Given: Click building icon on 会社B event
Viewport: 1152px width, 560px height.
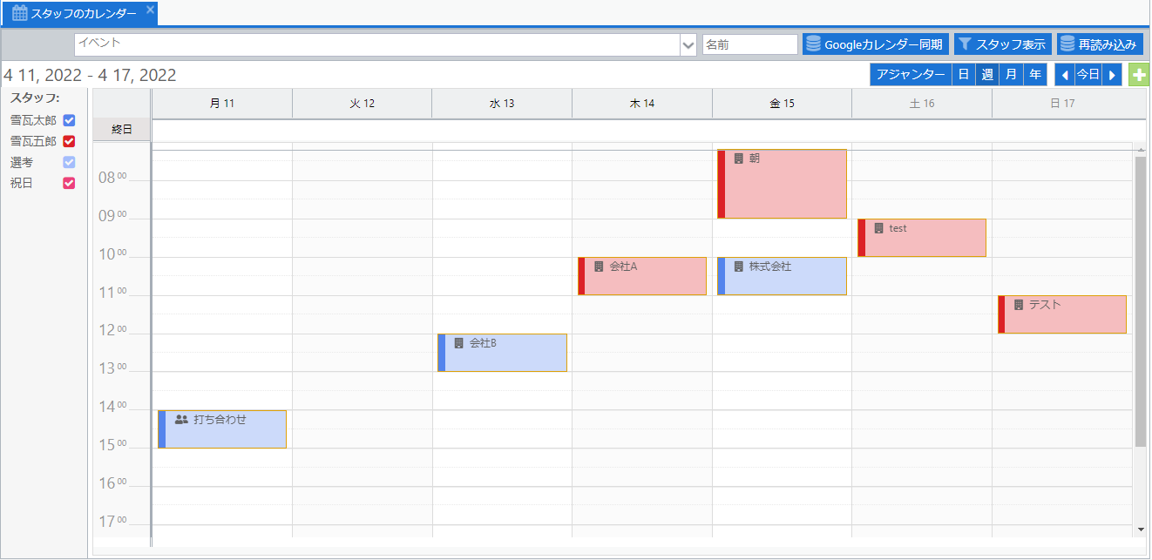Looking at the screenshot, I should tap(459, 343).
